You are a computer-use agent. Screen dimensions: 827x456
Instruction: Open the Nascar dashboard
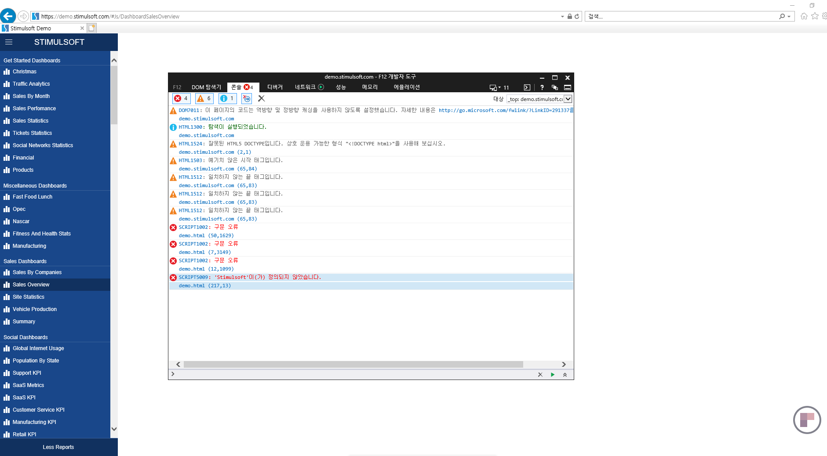click(x=55, y=221)
